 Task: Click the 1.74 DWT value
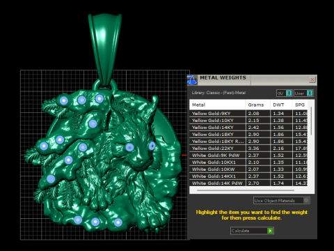278,183
